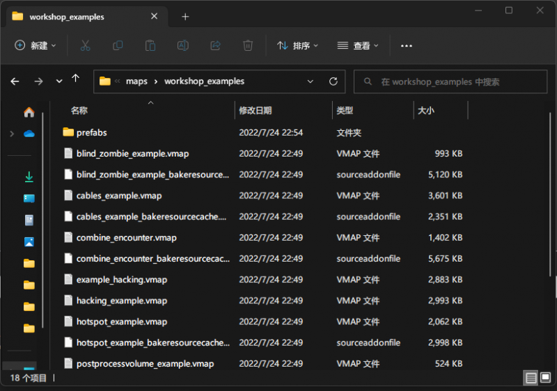The image size is (557, 391).
Task: Switch to details view layout button
Action: (x=531, y=378)
